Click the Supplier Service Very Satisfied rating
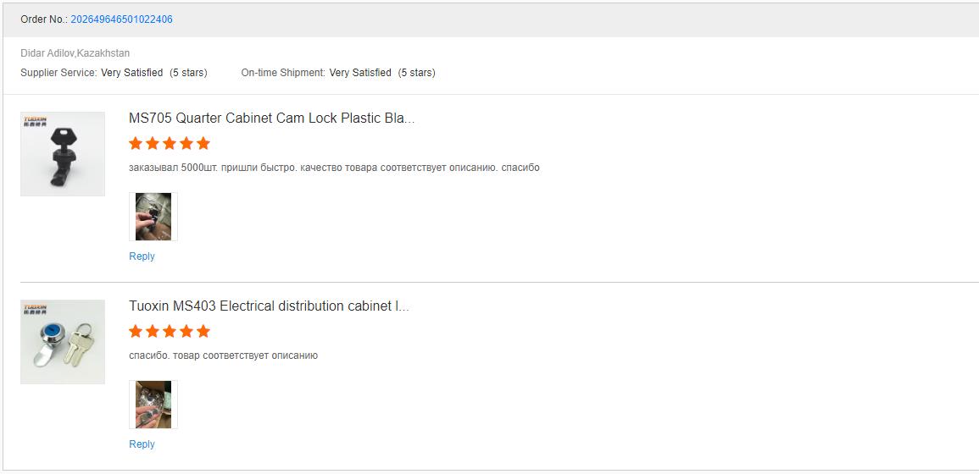979x474 pixels. click(x=131, y=73)
